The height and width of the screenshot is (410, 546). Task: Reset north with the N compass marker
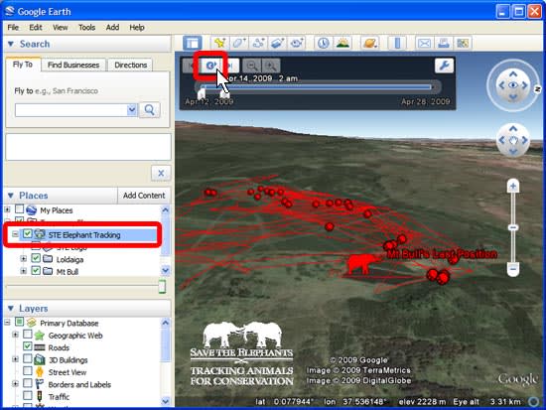pyautogui.click(x=537, y=89)
